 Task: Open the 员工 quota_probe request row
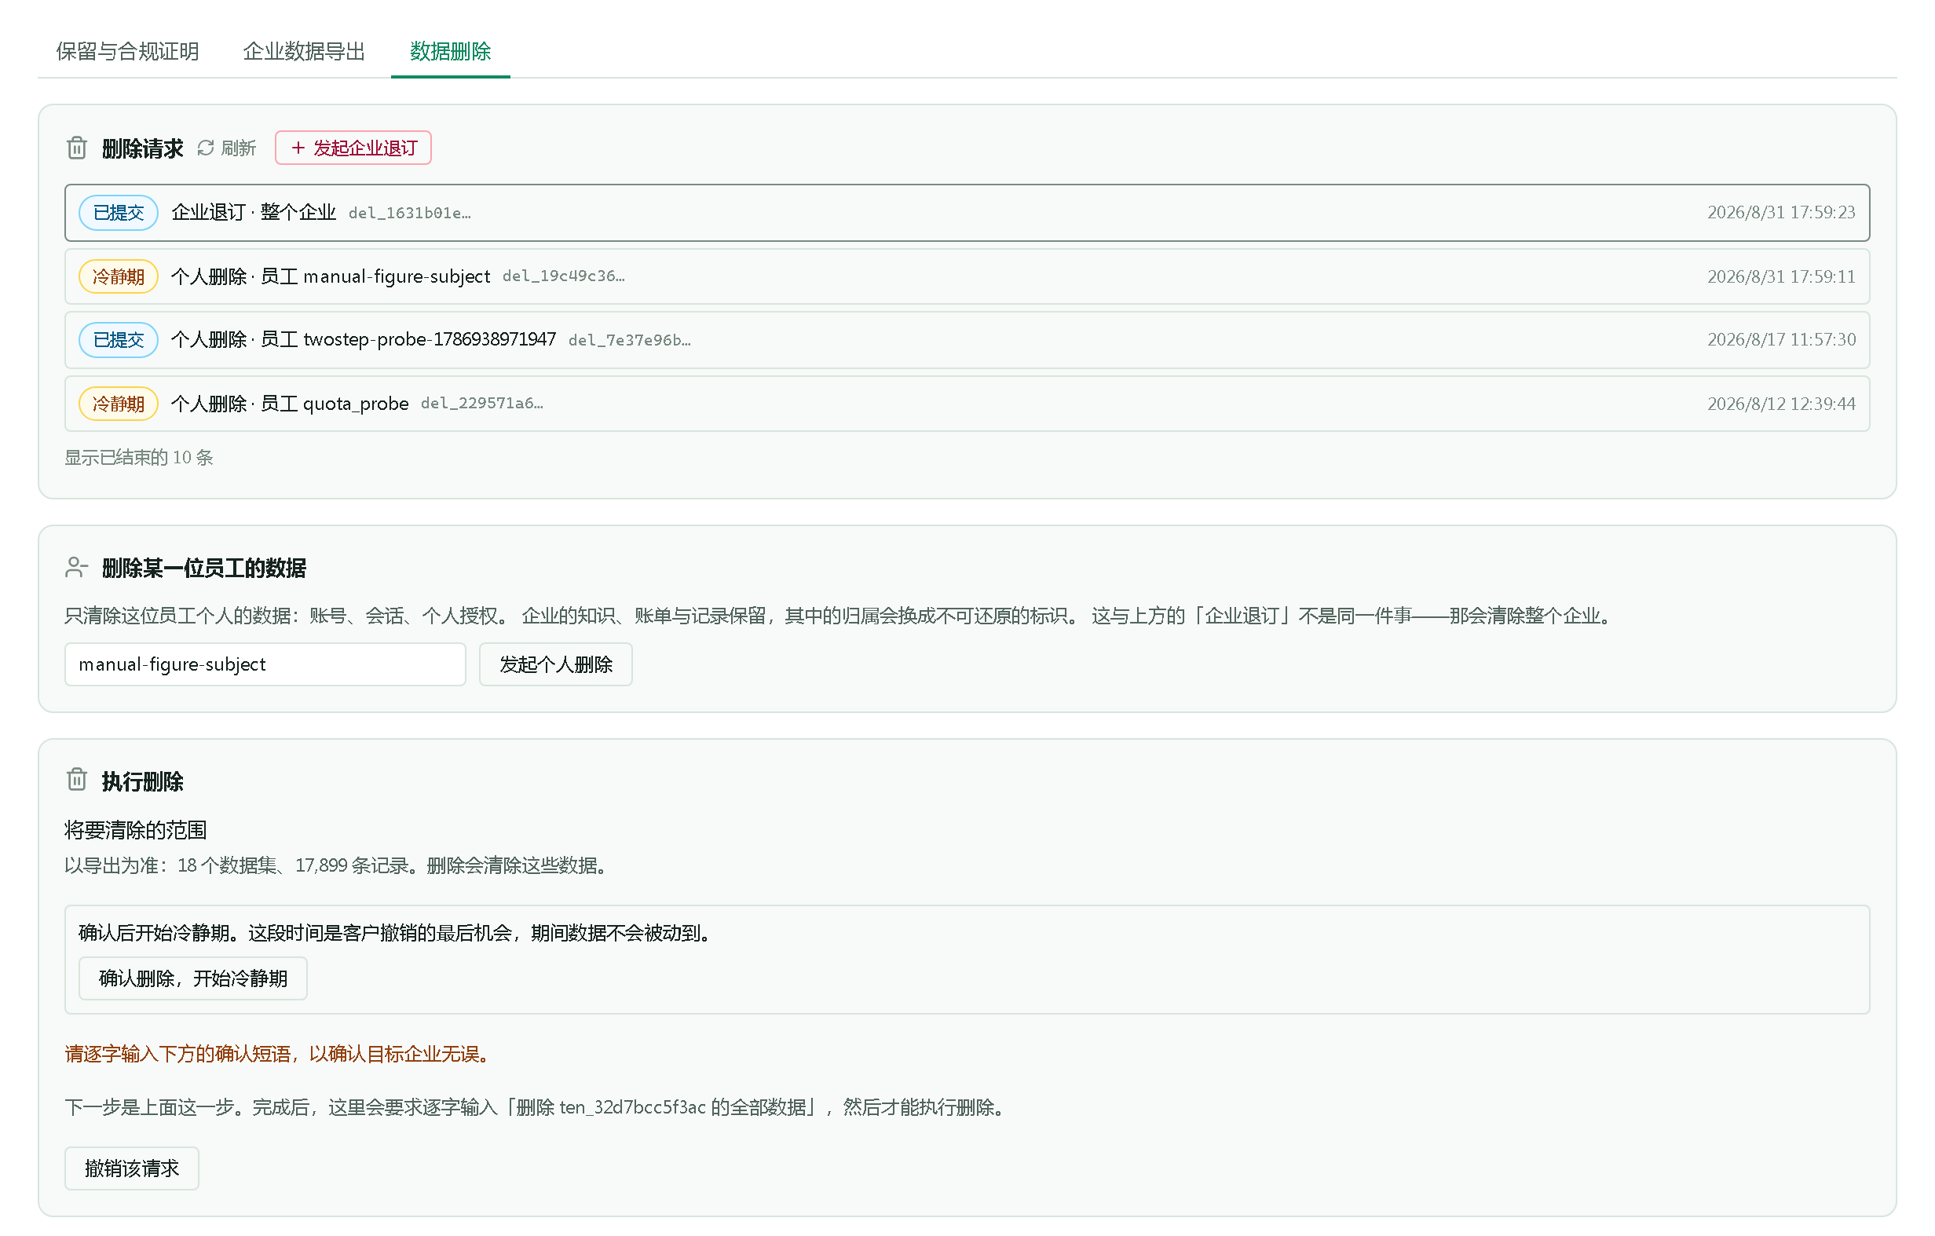967,404
